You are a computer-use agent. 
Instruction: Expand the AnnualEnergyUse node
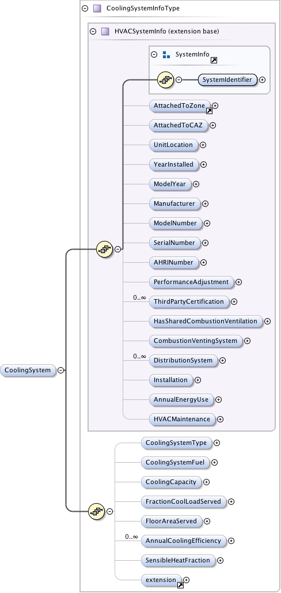218,400
